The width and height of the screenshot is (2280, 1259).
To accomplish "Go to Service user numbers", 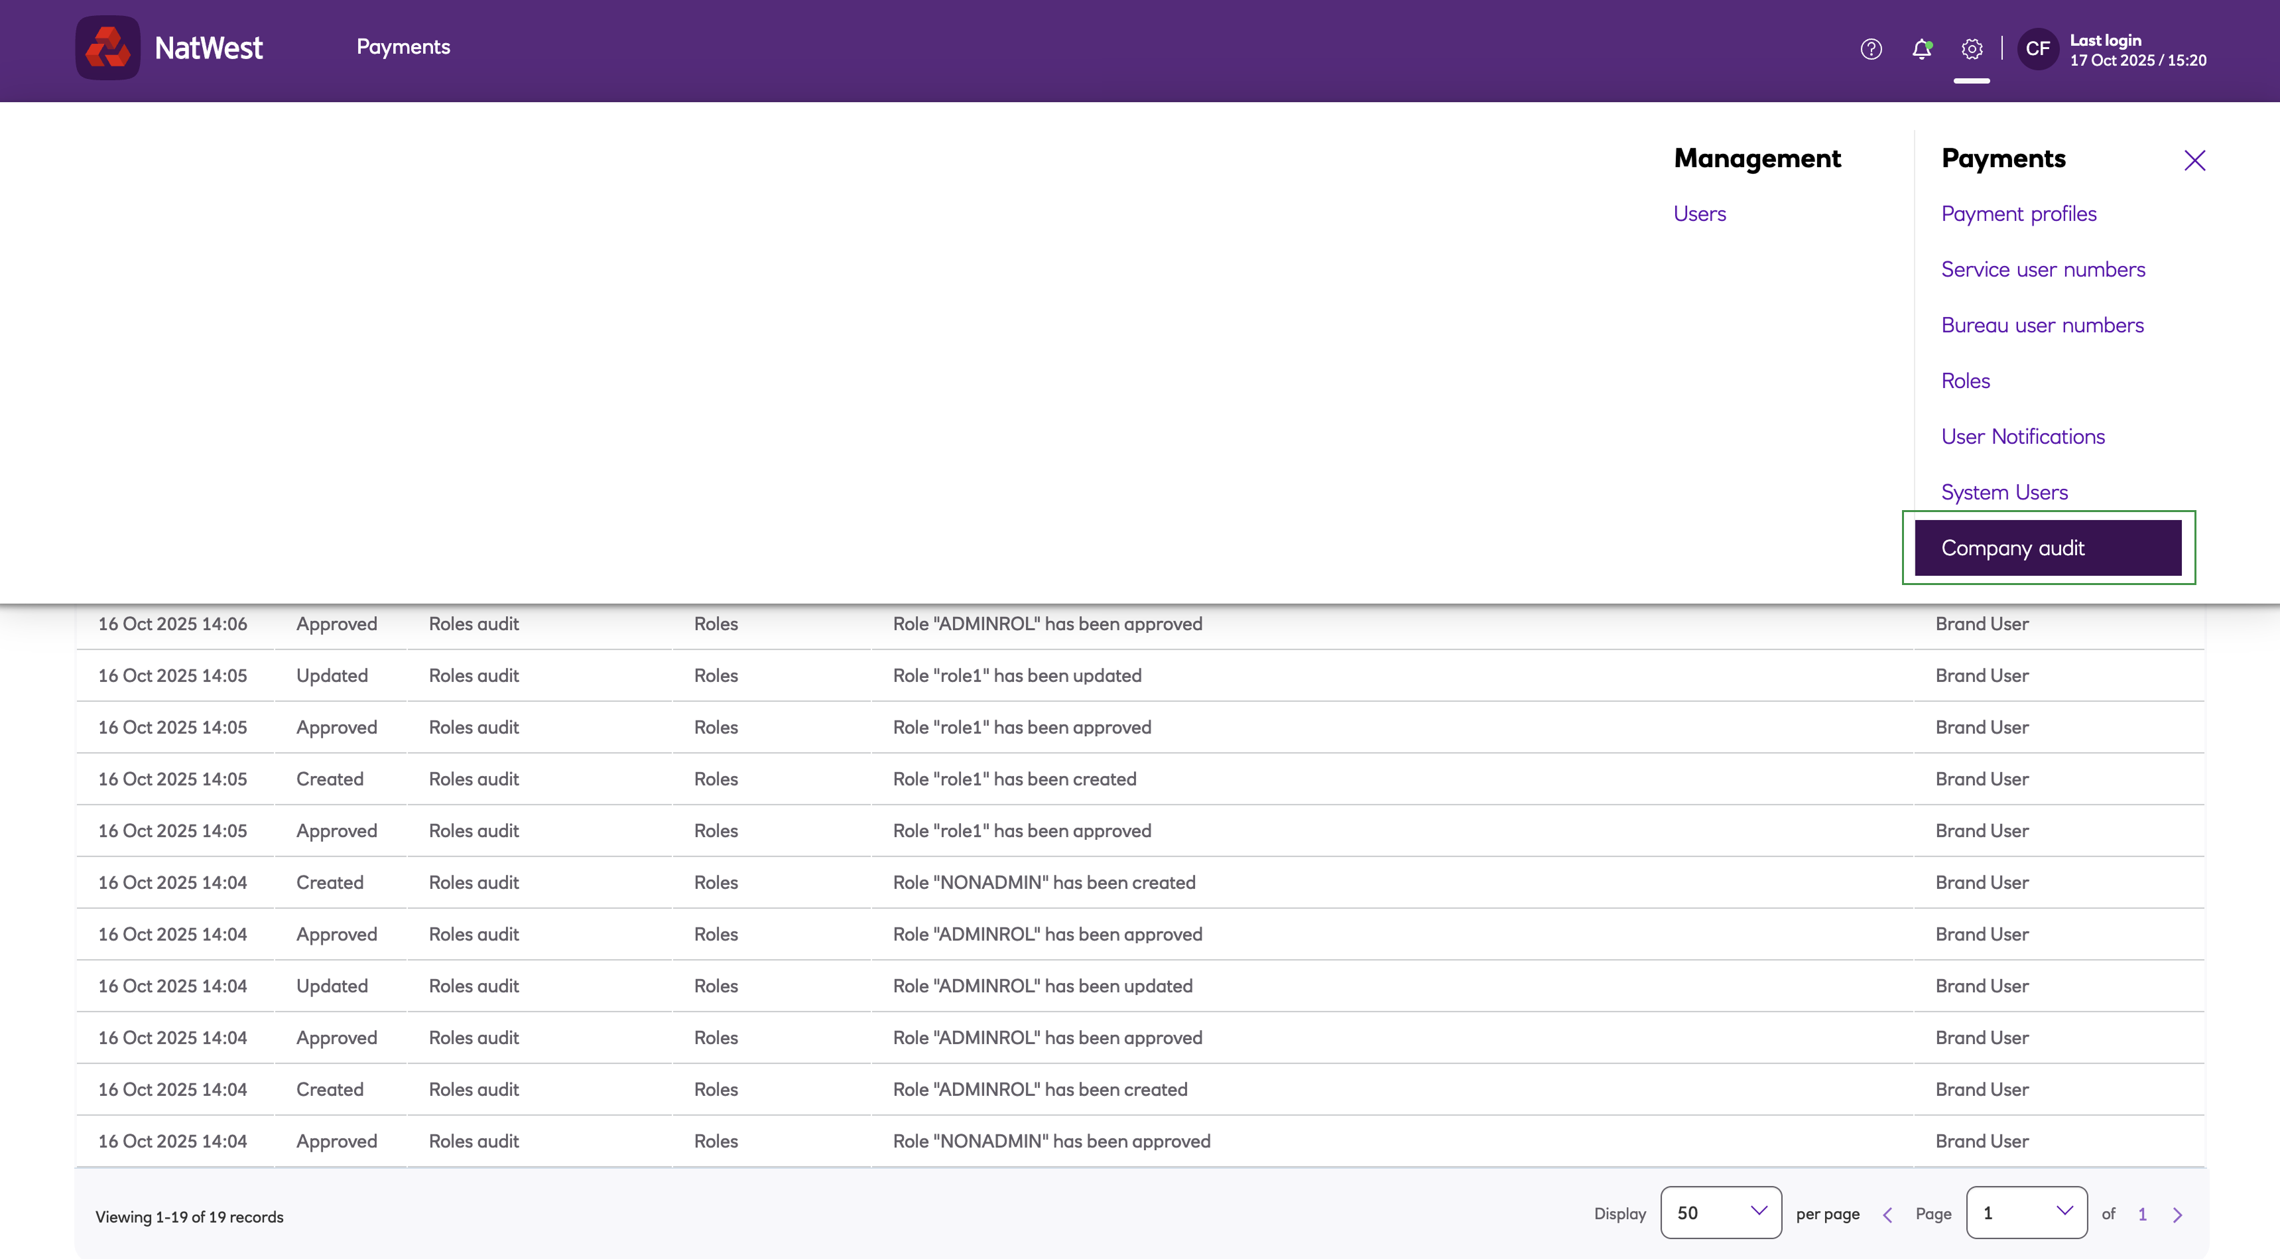I will point(2043,269).
